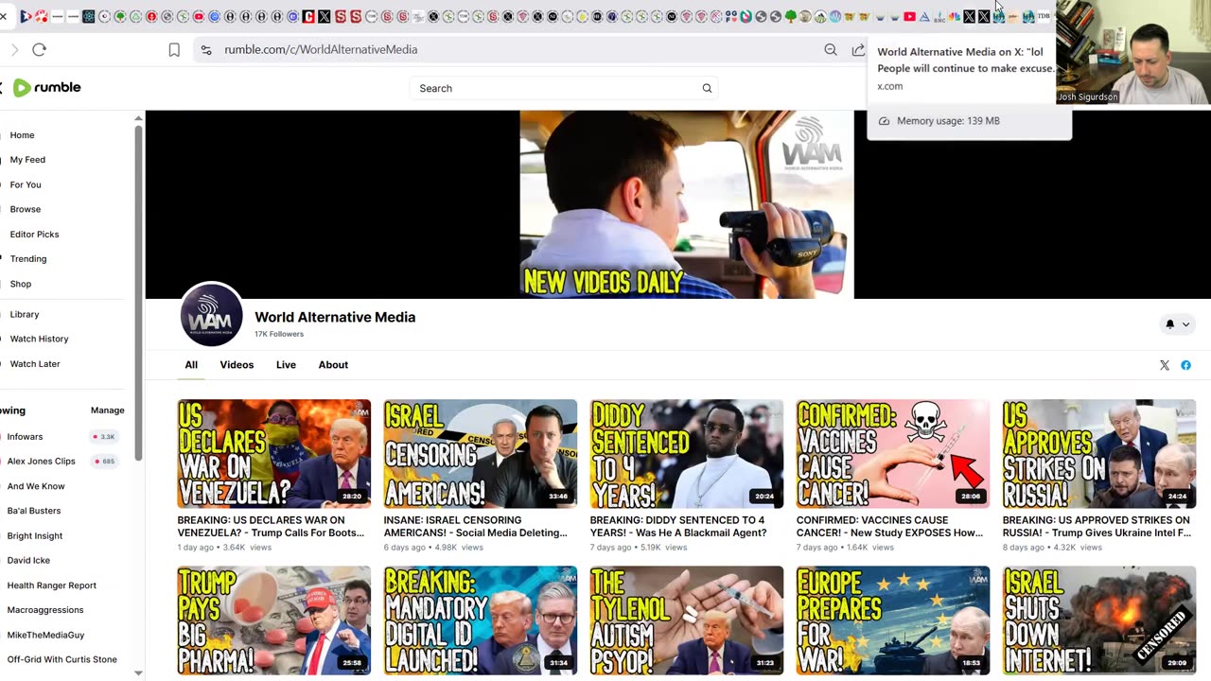Open Library in the sidebar
1211x681 pixels.
click(x=25, y=314)
